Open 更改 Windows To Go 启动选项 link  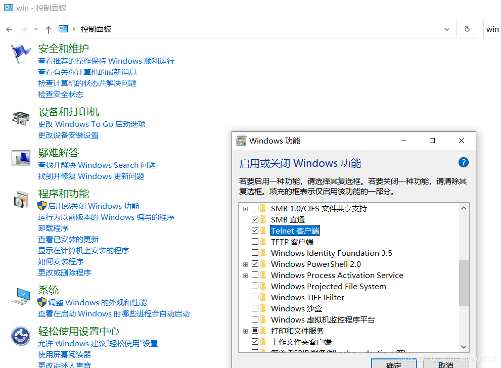pyautogui.click(x=92, y=124)
